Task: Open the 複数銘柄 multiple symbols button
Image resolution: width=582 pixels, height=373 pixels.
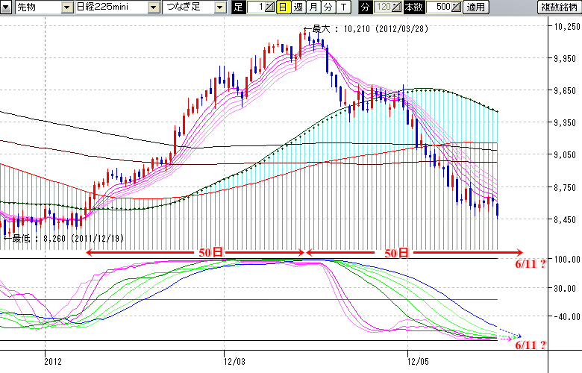Action: point(560,7)
